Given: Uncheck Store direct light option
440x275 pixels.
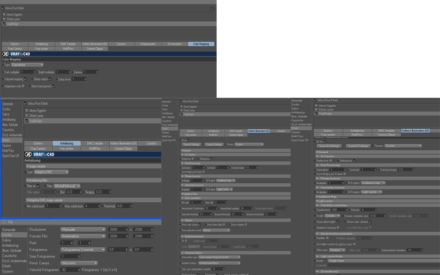Looking at the screenshot, I should (338, 222).
